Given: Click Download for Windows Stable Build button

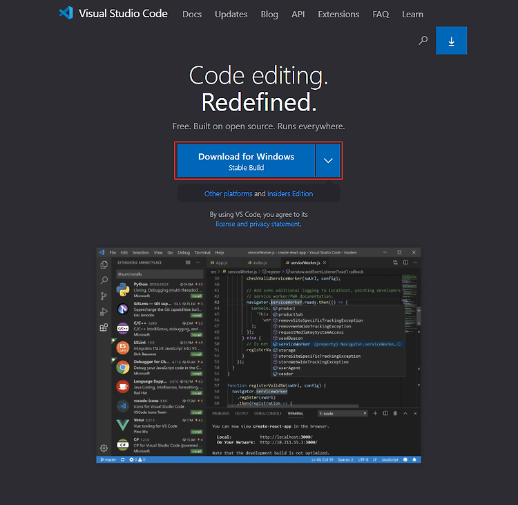Looking at the screenshot, I should click(x=246, y=161).
